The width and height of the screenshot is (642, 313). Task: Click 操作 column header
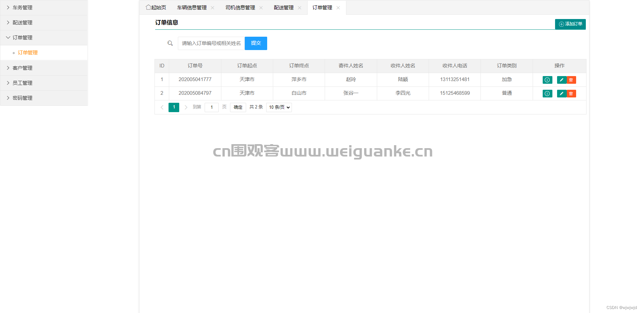(559, 66)
